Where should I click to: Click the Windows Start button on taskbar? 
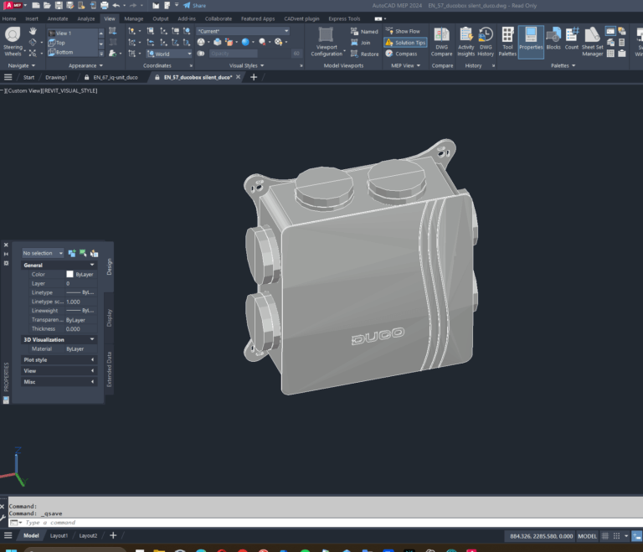tap(11, 550)
